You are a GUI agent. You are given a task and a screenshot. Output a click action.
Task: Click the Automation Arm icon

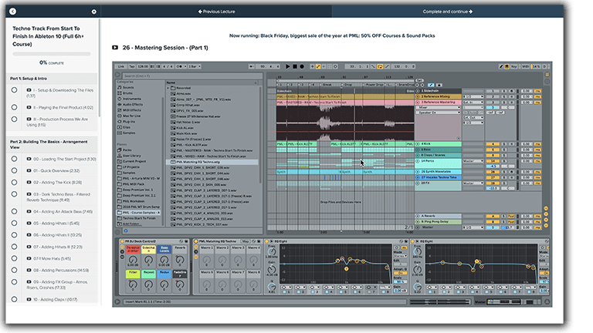click(x=318, y=66)
